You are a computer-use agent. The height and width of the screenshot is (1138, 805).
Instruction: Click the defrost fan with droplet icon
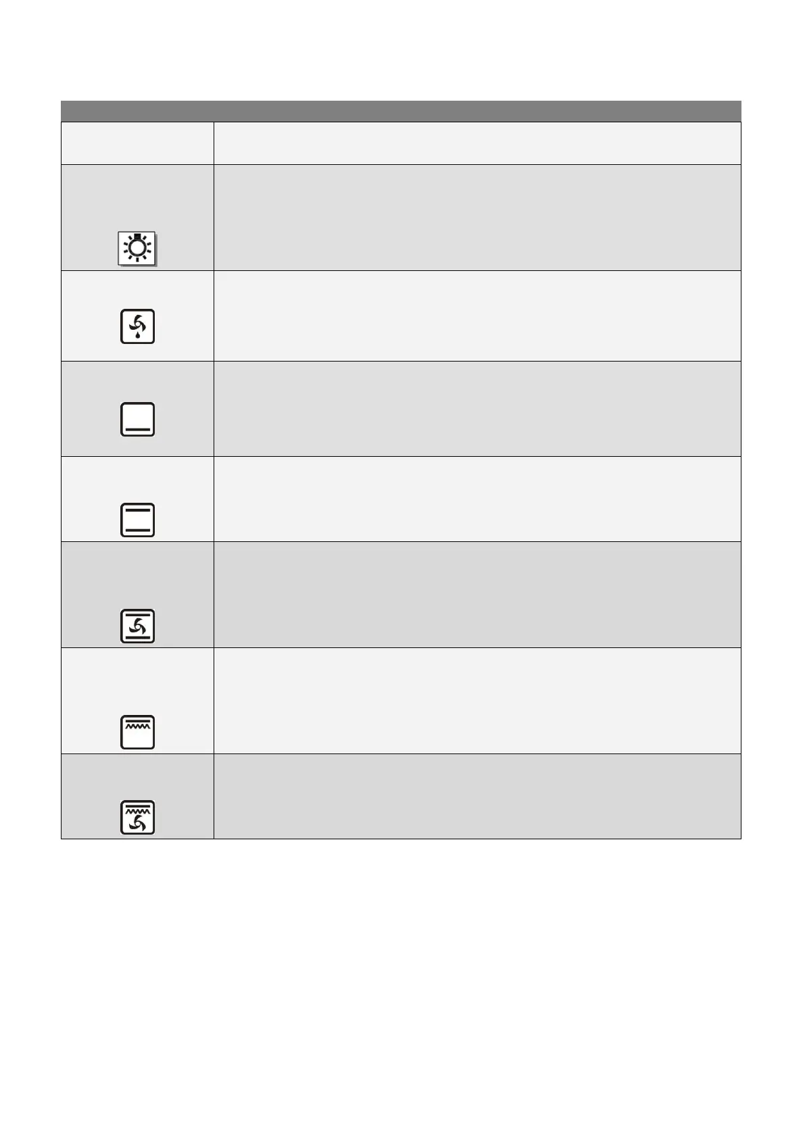[137, 326]
